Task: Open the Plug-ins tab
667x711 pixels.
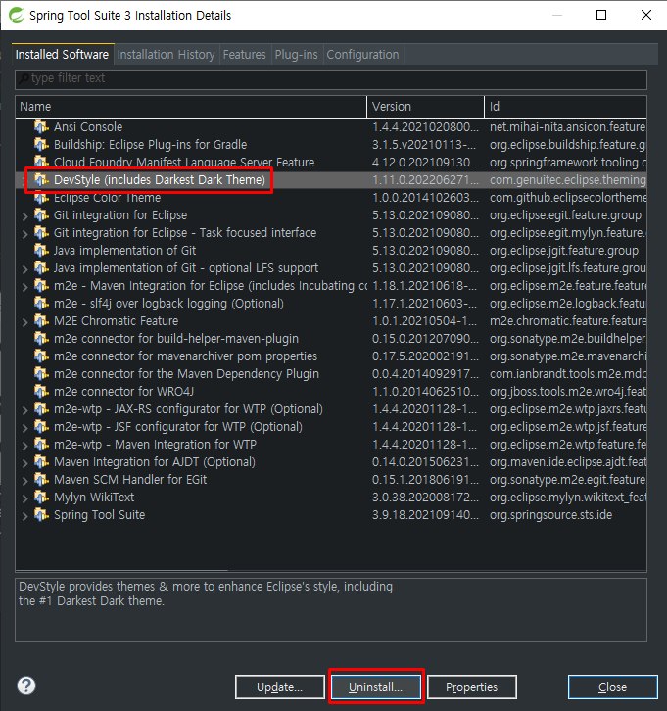Action: click(296, 55)
